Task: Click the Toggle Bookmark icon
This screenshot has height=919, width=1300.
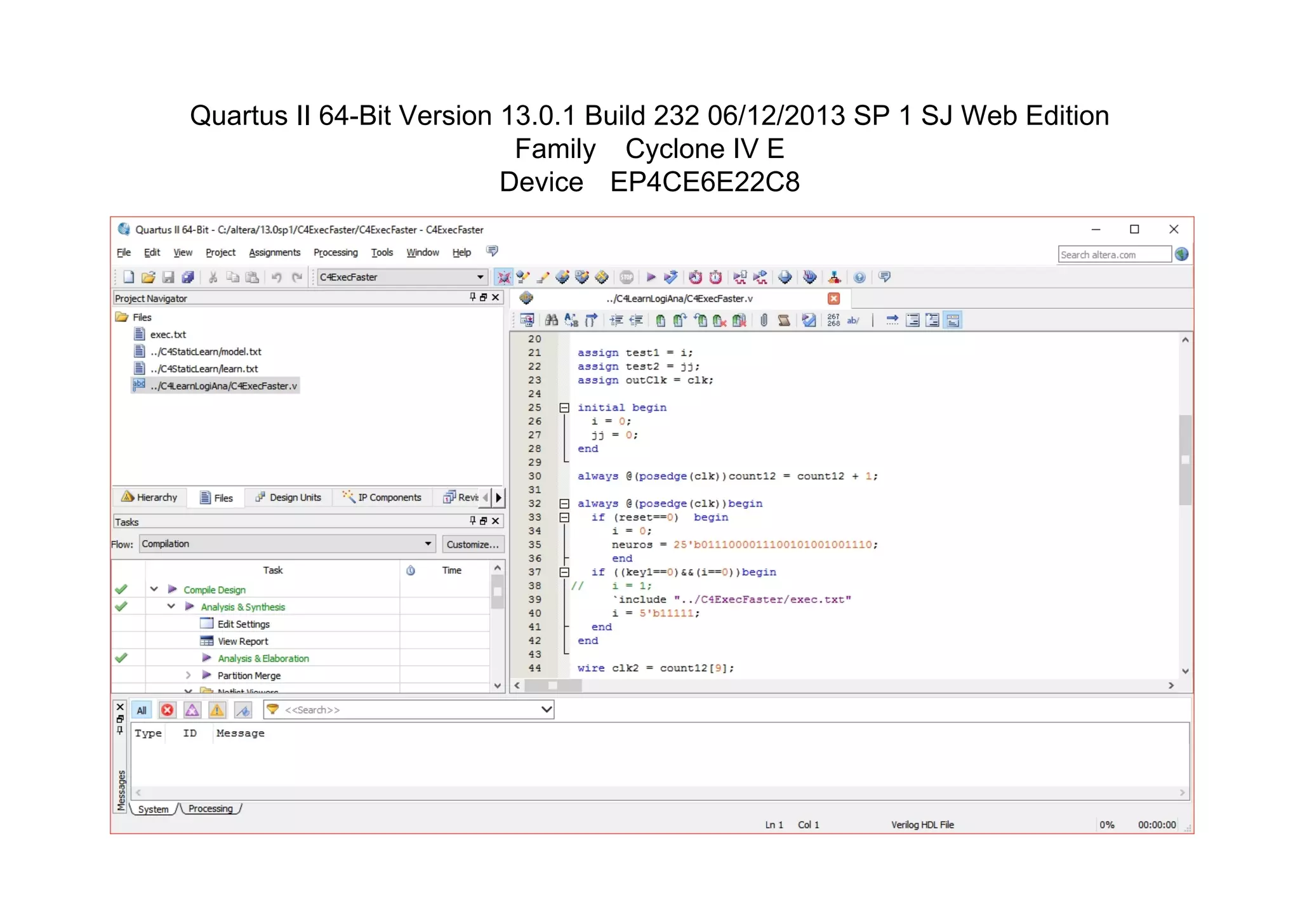Action: [x=660, y=320]
